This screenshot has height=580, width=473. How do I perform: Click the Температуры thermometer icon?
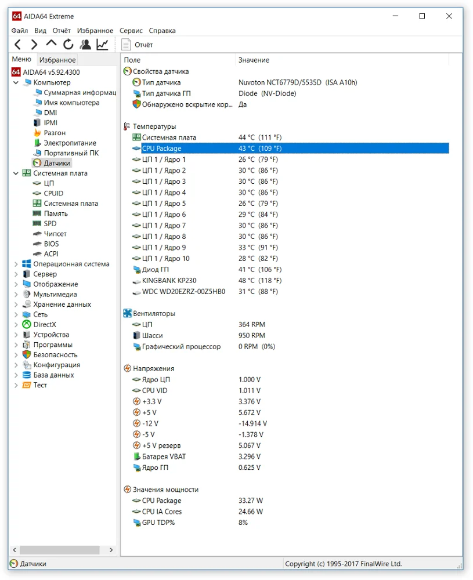(x=127, y=126)
